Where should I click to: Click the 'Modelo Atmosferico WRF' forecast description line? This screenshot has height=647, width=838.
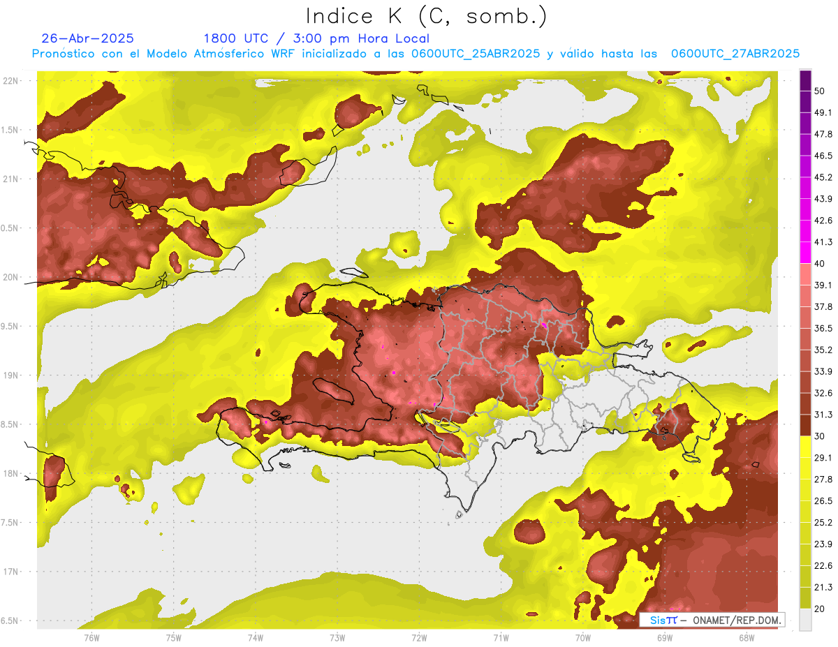[416, 54]
